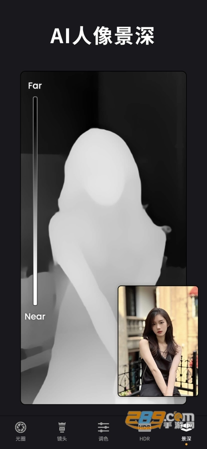Select the lens icon above 镜头

pos(62,427)
